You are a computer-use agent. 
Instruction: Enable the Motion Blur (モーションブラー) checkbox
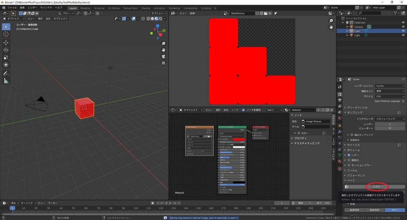click(x=349, y=165)
